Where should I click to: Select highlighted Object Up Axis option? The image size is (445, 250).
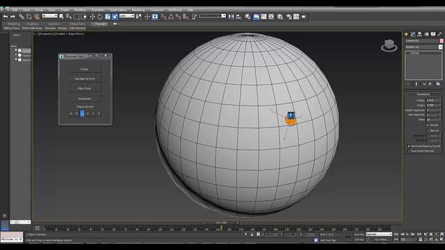click(x=82, y=114)
